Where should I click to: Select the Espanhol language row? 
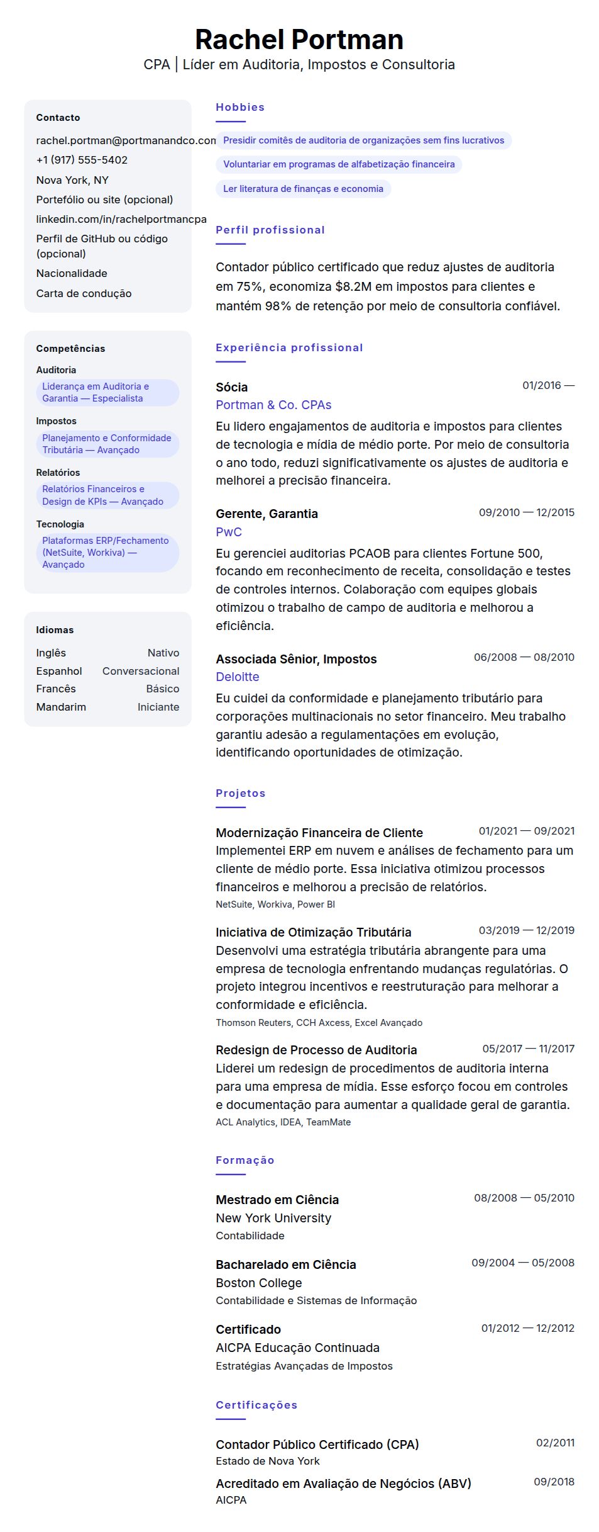click(x=107, y=672)
